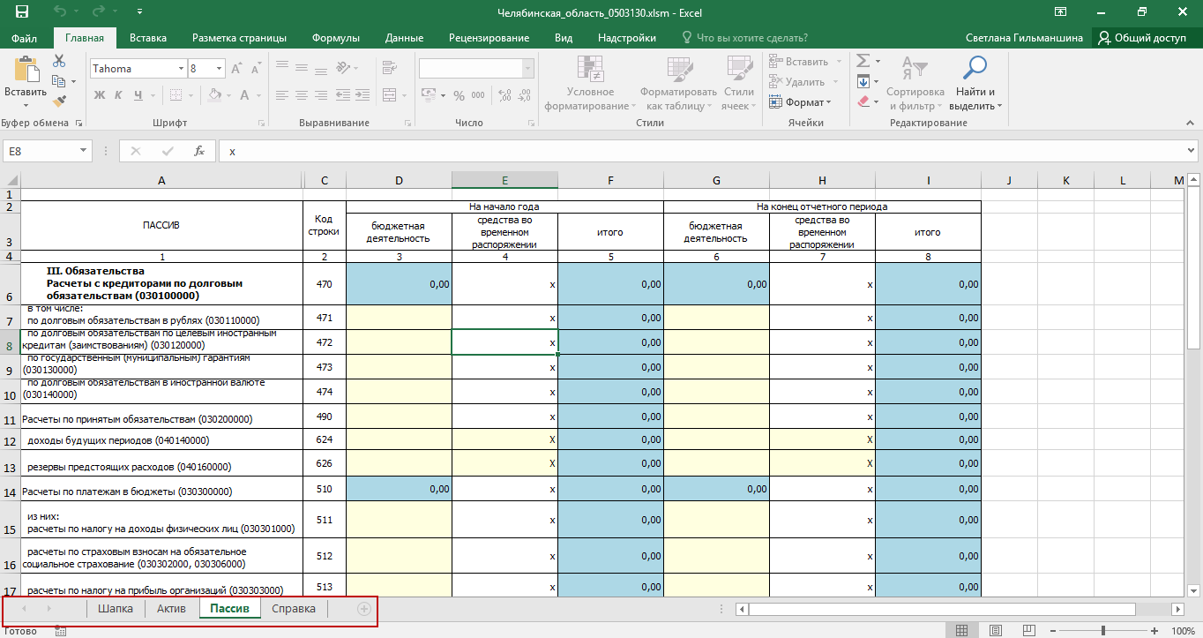Click the Conditional Formatting icon
Screen dimensions: 1203x638
pyautogui.click(x=590, y=69)
